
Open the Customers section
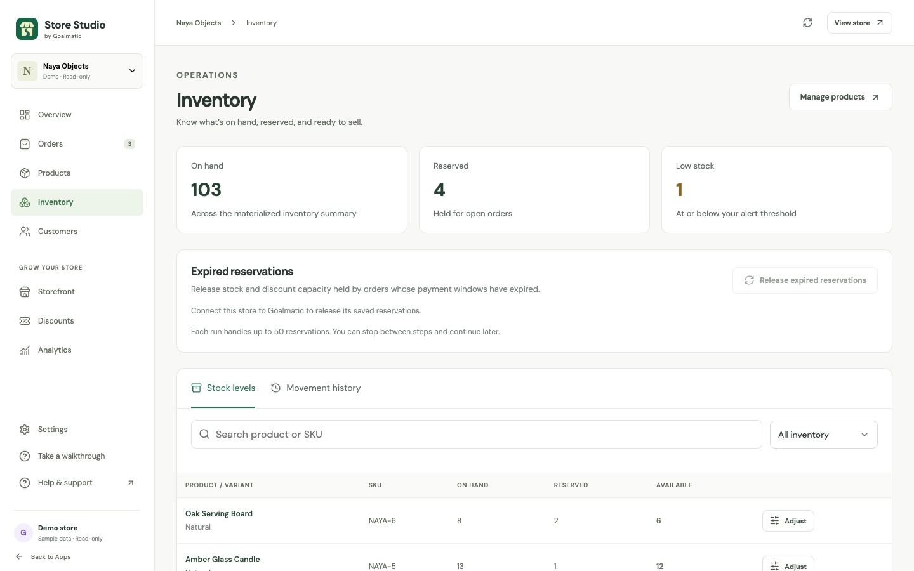pos(77,232)
